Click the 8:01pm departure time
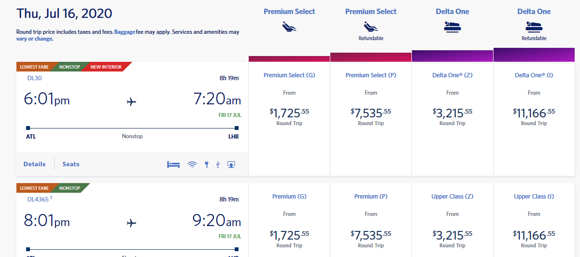 point(47,221)
